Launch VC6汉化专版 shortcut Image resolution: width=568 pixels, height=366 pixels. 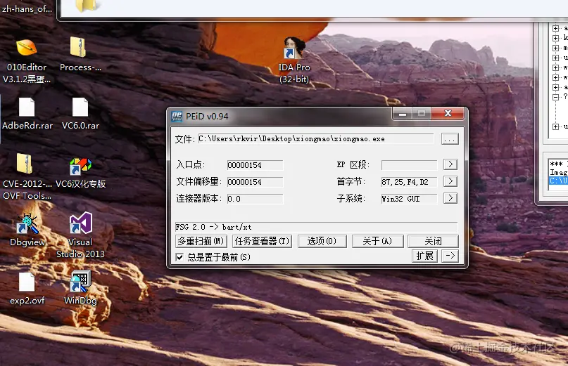coord(80,166)
